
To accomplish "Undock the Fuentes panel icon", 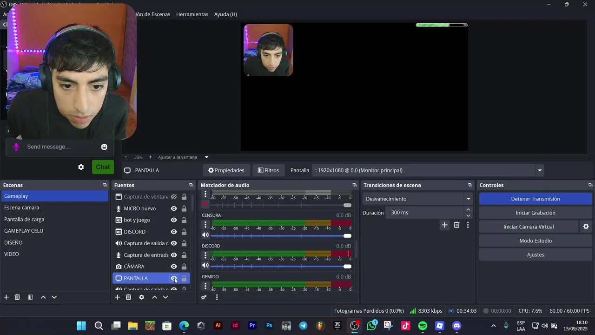I will click(191, 185).
